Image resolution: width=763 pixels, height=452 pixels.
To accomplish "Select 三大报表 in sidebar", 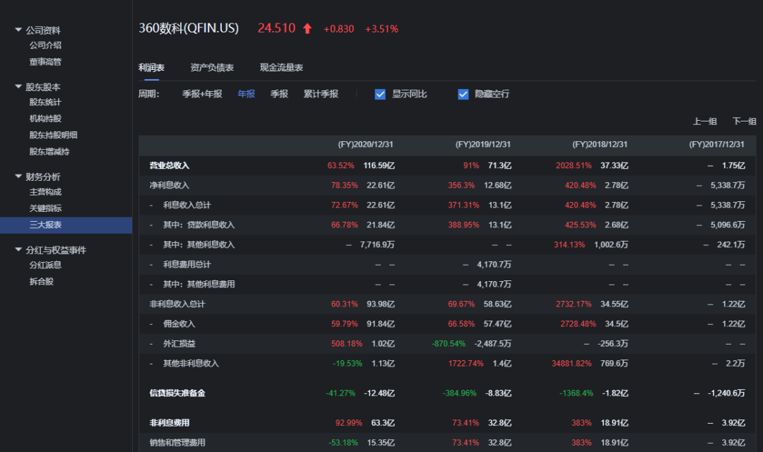I will pyautogui.click(x=66, y=225).
